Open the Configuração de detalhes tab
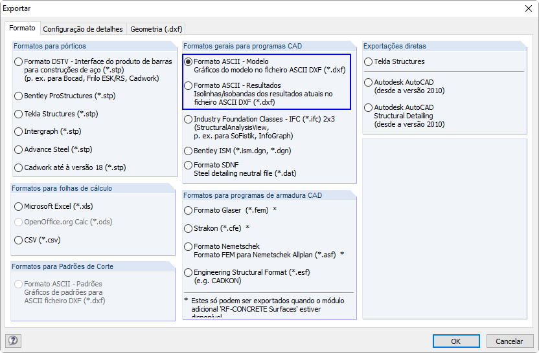Image resolution: width=539 pixels, height=353 pixels. [x=83, y=29]
